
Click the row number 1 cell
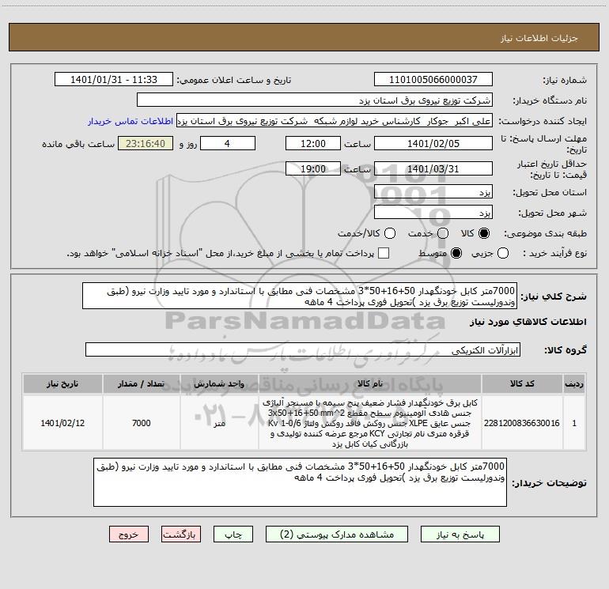click(x=574, y=423)
